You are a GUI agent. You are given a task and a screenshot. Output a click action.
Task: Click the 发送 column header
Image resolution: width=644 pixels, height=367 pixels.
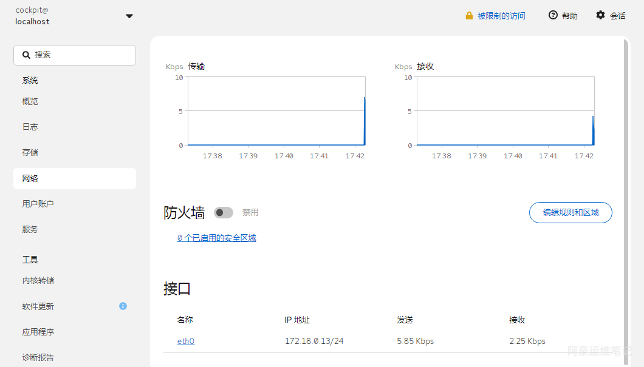405,320
